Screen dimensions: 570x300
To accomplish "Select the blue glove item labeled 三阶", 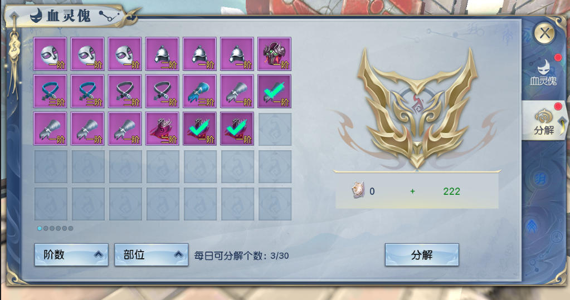I will point(199,91).
